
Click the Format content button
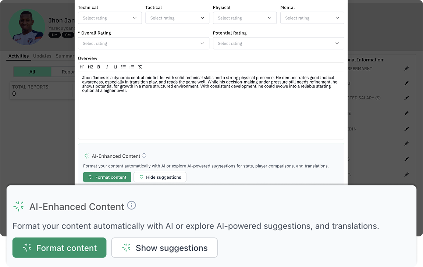point(107,177)
